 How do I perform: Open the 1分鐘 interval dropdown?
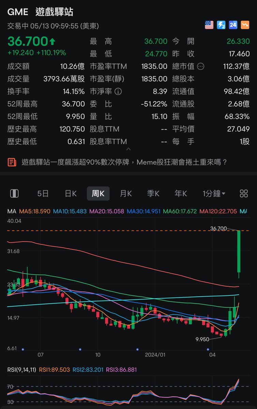click(x=214, y=194)
